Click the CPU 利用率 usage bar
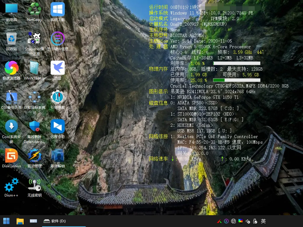Screen dimensions: 303x227 [237, 63]
